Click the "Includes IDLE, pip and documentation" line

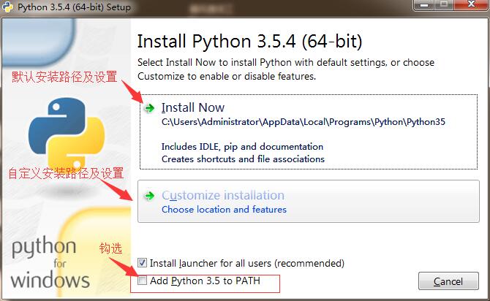(242, 146)
